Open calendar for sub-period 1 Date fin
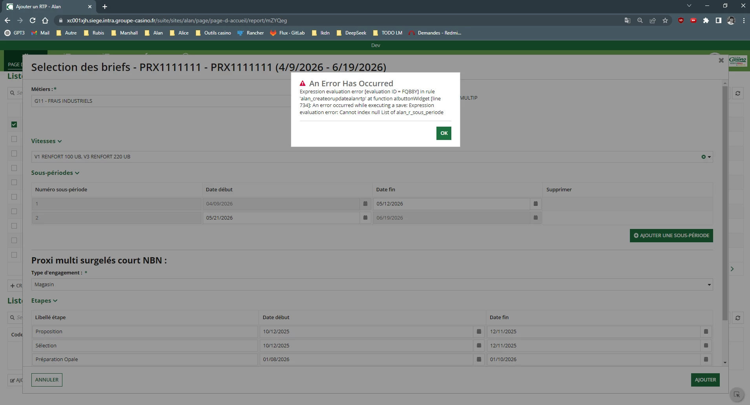Image resolution: width=750 pixels, height=405 pixels. pos(535,204)
